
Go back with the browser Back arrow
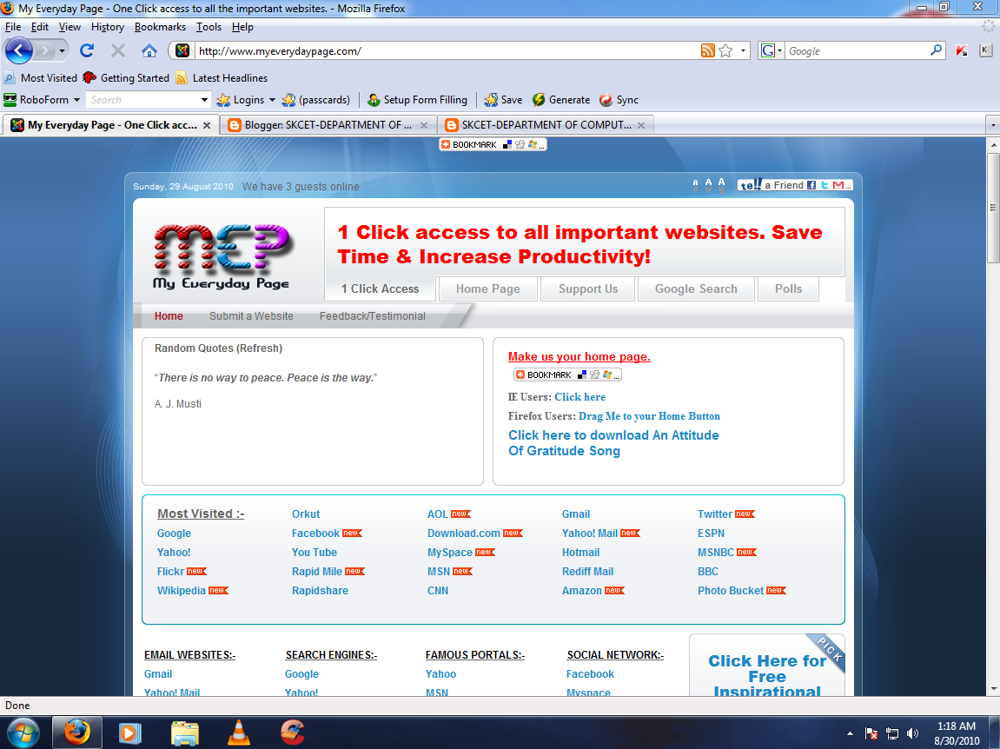19,50
